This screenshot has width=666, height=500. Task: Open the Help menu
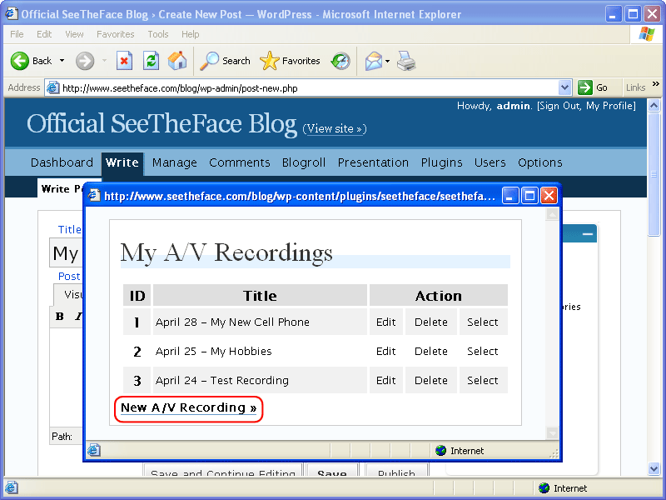coord(191,34)
